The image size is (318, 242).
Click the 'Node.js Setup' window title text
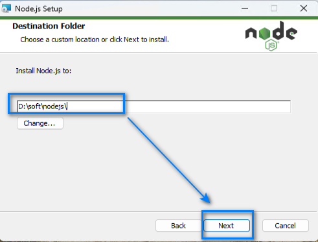click(x=39, y=9)
